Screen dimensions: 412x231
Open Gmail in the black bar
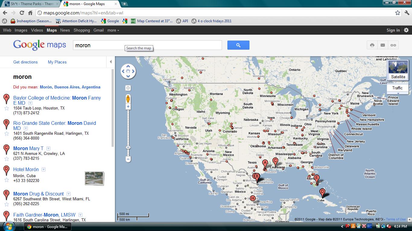pyautogui.click(x=99, y=30)
